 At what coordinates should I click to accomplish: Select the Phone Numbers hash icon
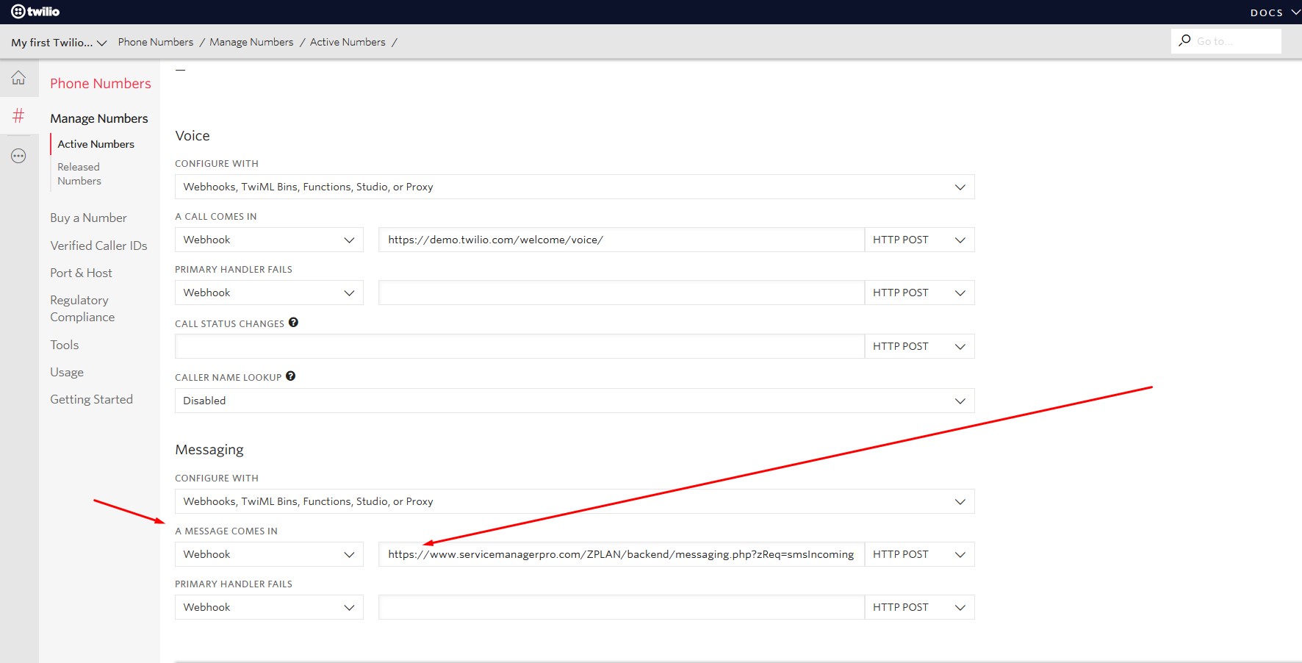coord(18,115)
